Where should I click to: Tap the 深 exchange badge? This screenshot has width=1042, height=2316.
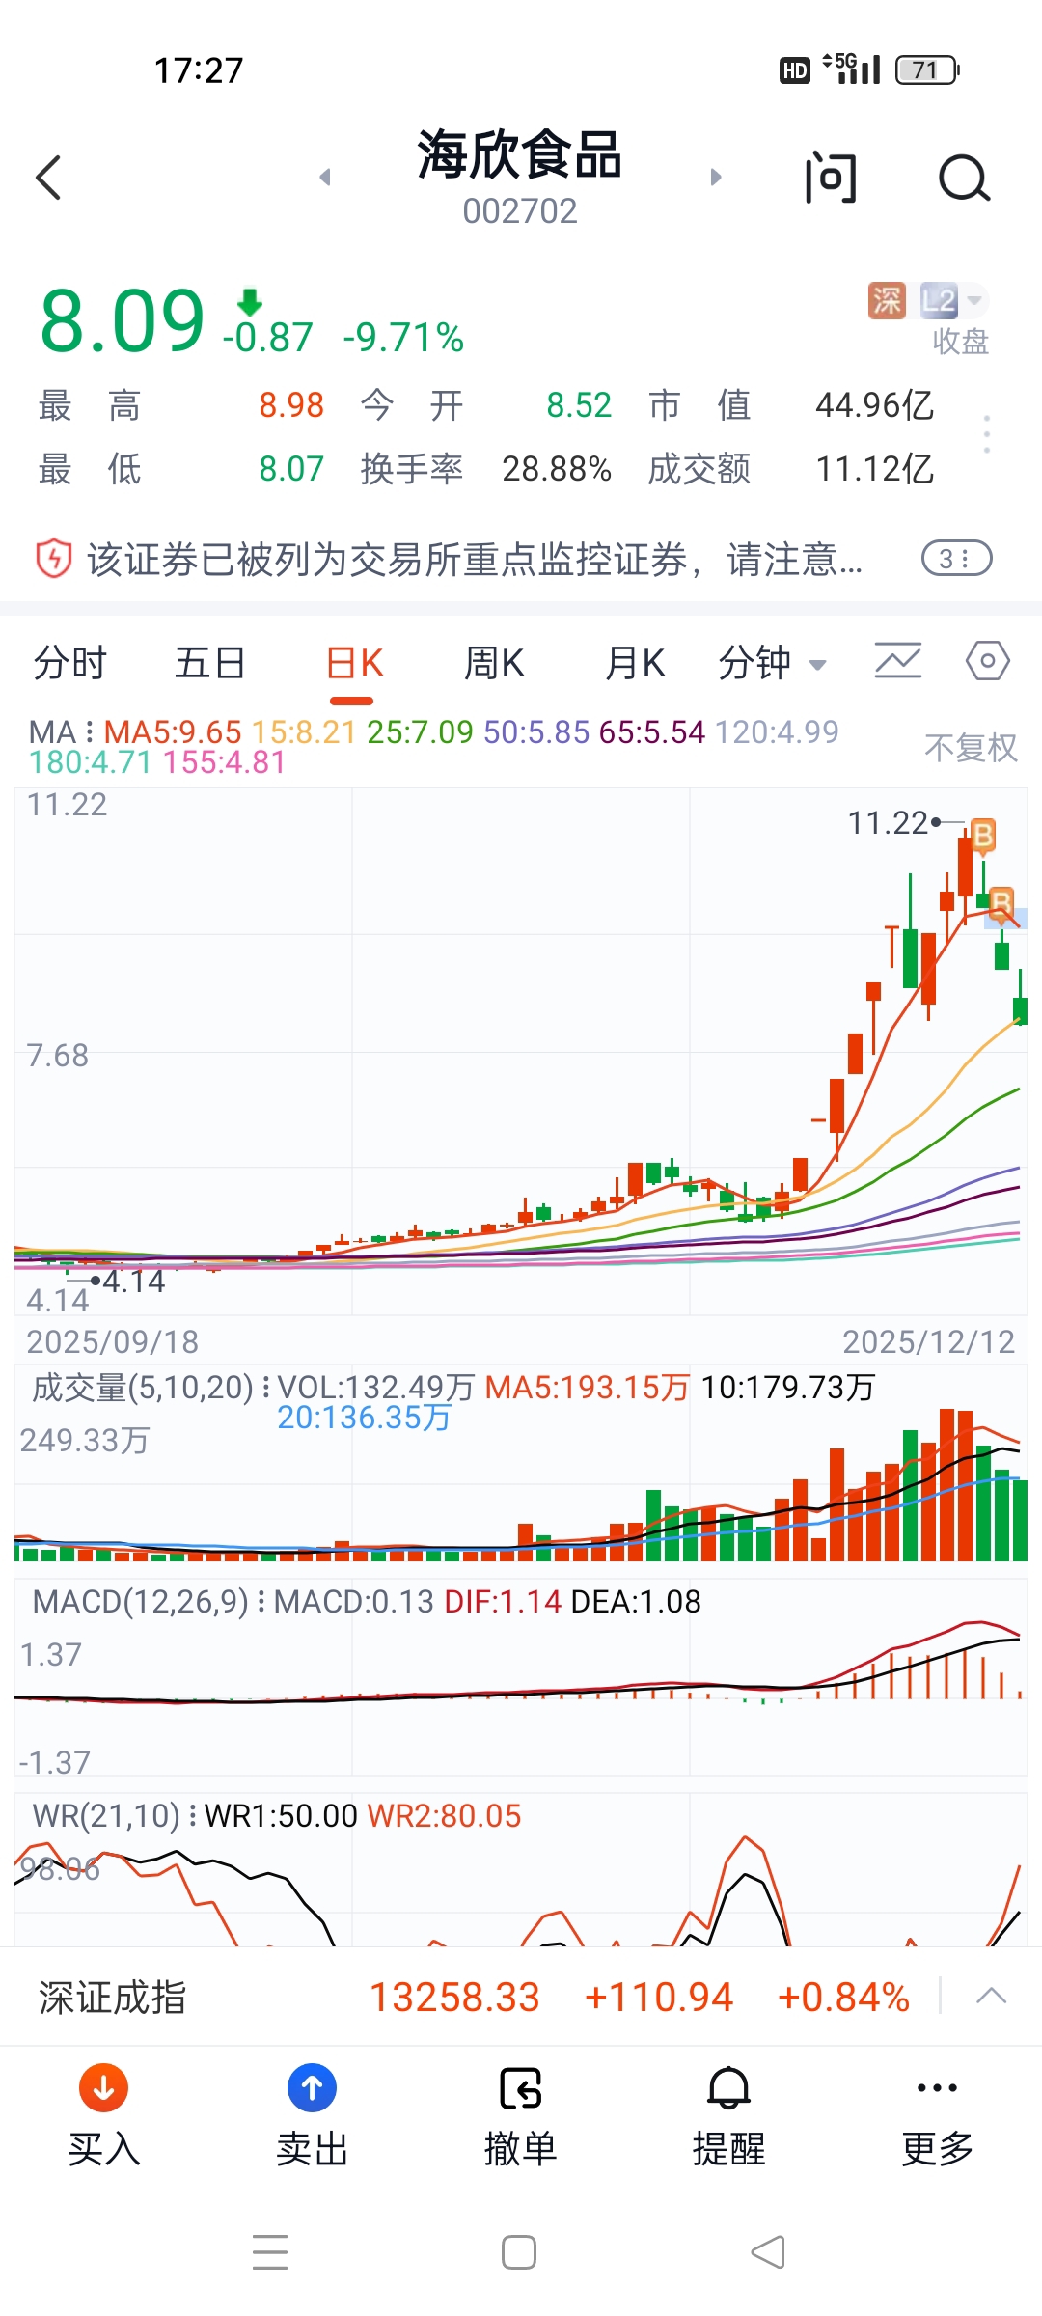pyautogui.click(x=887, y=300)
